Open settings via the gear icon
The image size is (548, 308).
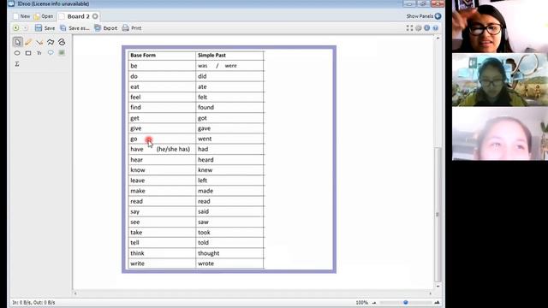coord(419,28)
